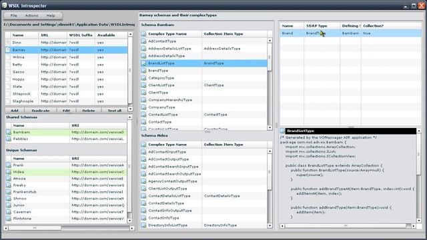
Task: Select the Junior unique schema
Action: pyautogui.click(x=66, y=205)
